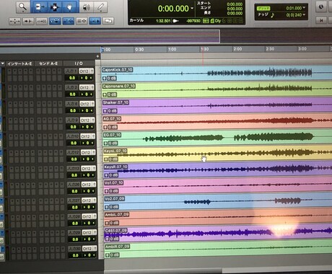332x274 pixels.
Task: Click the nudge note icon
Action: [x=273, y=15]
